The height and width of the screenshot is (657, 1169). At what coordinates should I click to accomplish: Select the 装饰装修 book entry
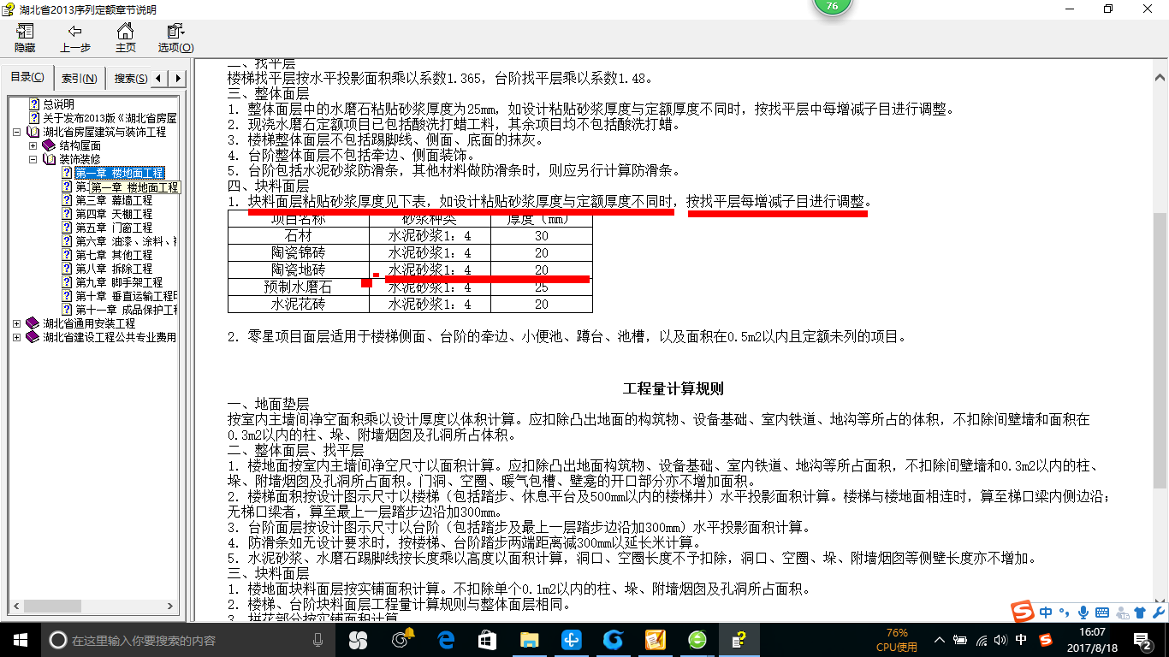pyautogui.click(x=80, y=159)
